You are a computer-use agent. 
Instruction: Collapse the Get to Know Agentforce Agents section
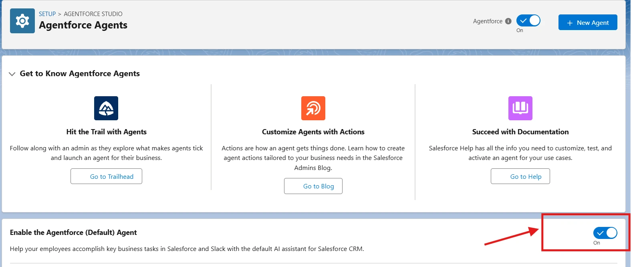(12, 74)
